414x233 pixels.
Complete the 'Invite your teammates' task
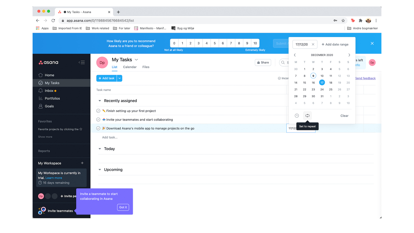point(98,119)
